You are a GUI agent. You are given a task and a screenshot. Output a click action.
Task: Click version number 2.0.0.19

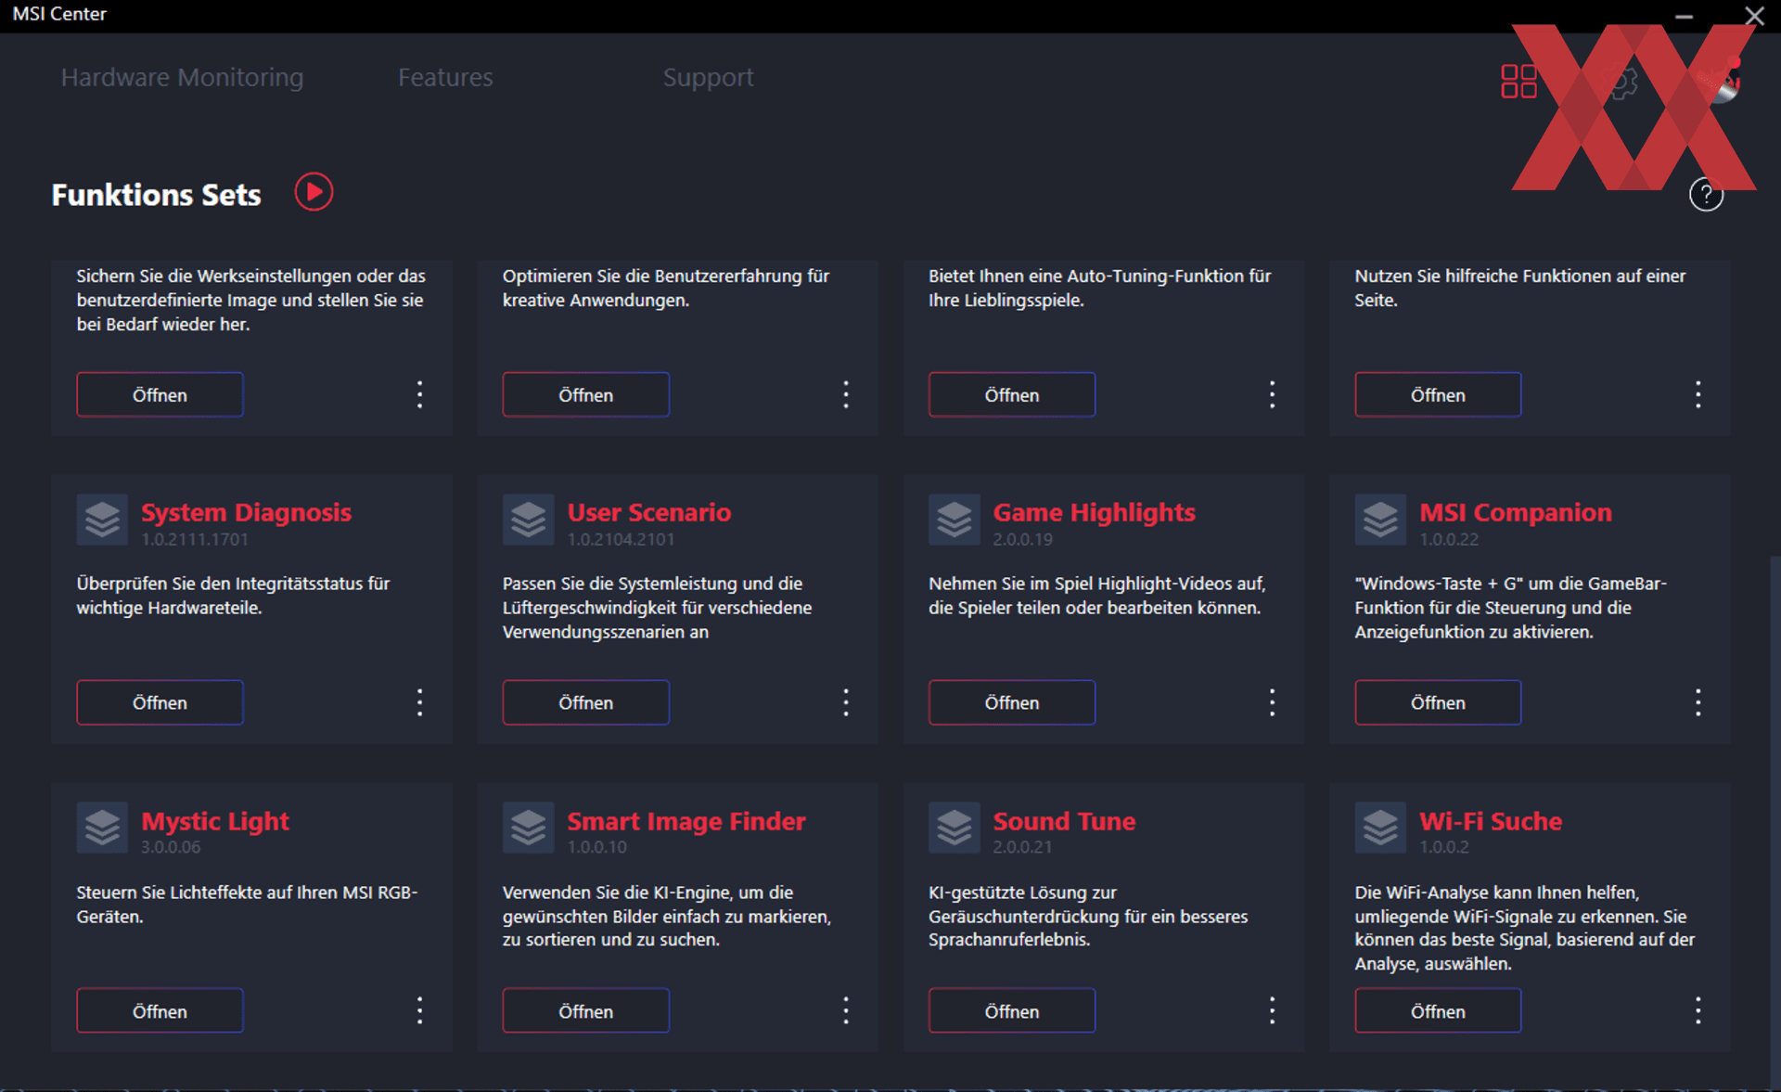(1022, 539)
